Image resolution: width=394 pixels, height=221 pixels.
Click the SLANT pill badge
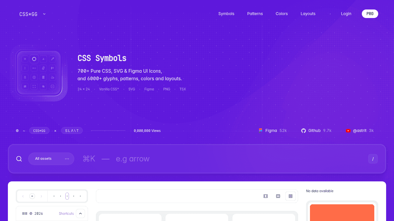72,131
